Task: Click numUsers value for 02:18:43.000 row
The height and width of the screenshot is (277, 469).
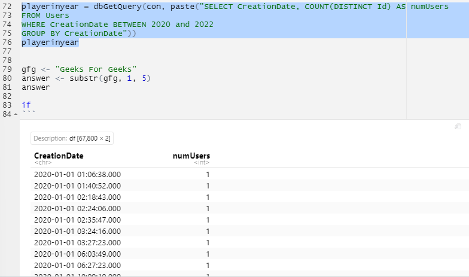Action: [x=208, y=197]
